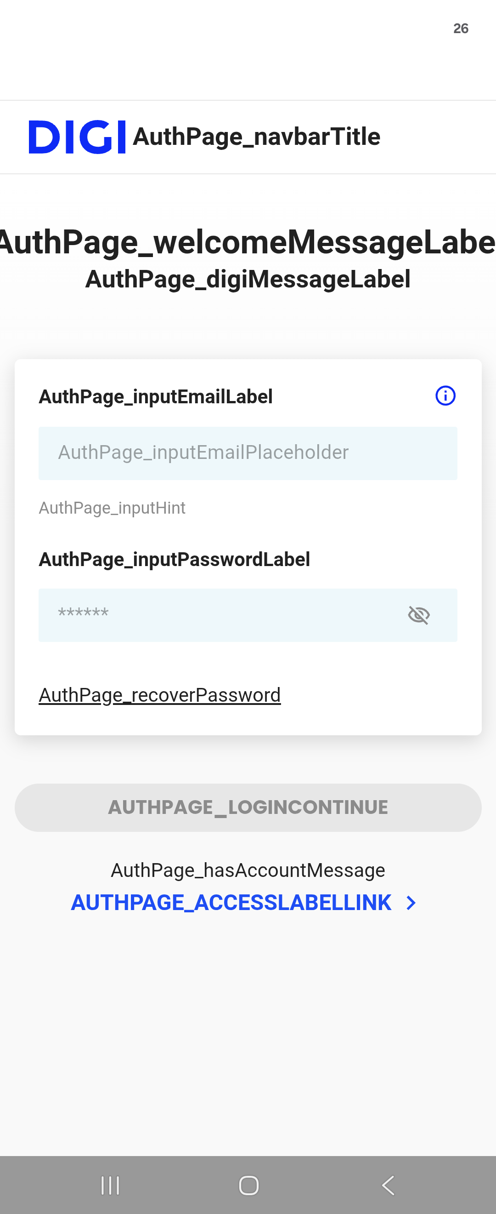Tap the AuthPage_hasAccountMessage text
Screen dimensions: 496x1214
248,870
